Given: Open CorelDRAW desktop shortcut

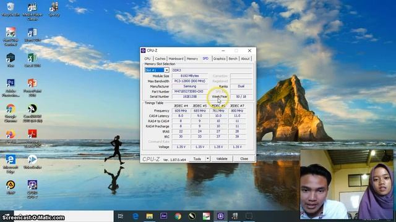Looking at the screenshot, I should tap(32, 113).
